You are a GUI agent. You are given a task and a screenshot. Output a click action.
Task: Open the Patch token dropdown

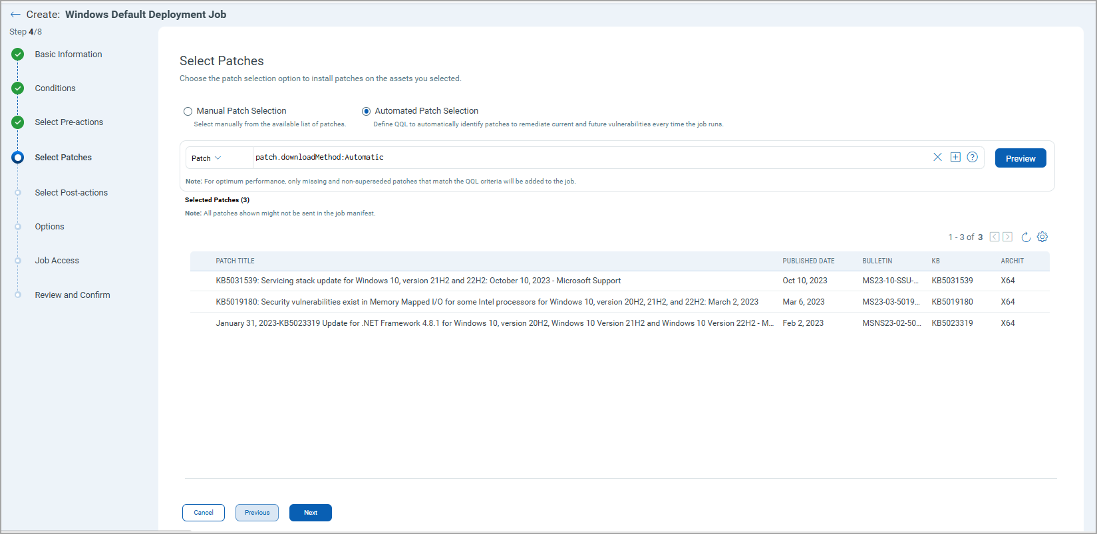pyautogui.click(x=206, y=158)
